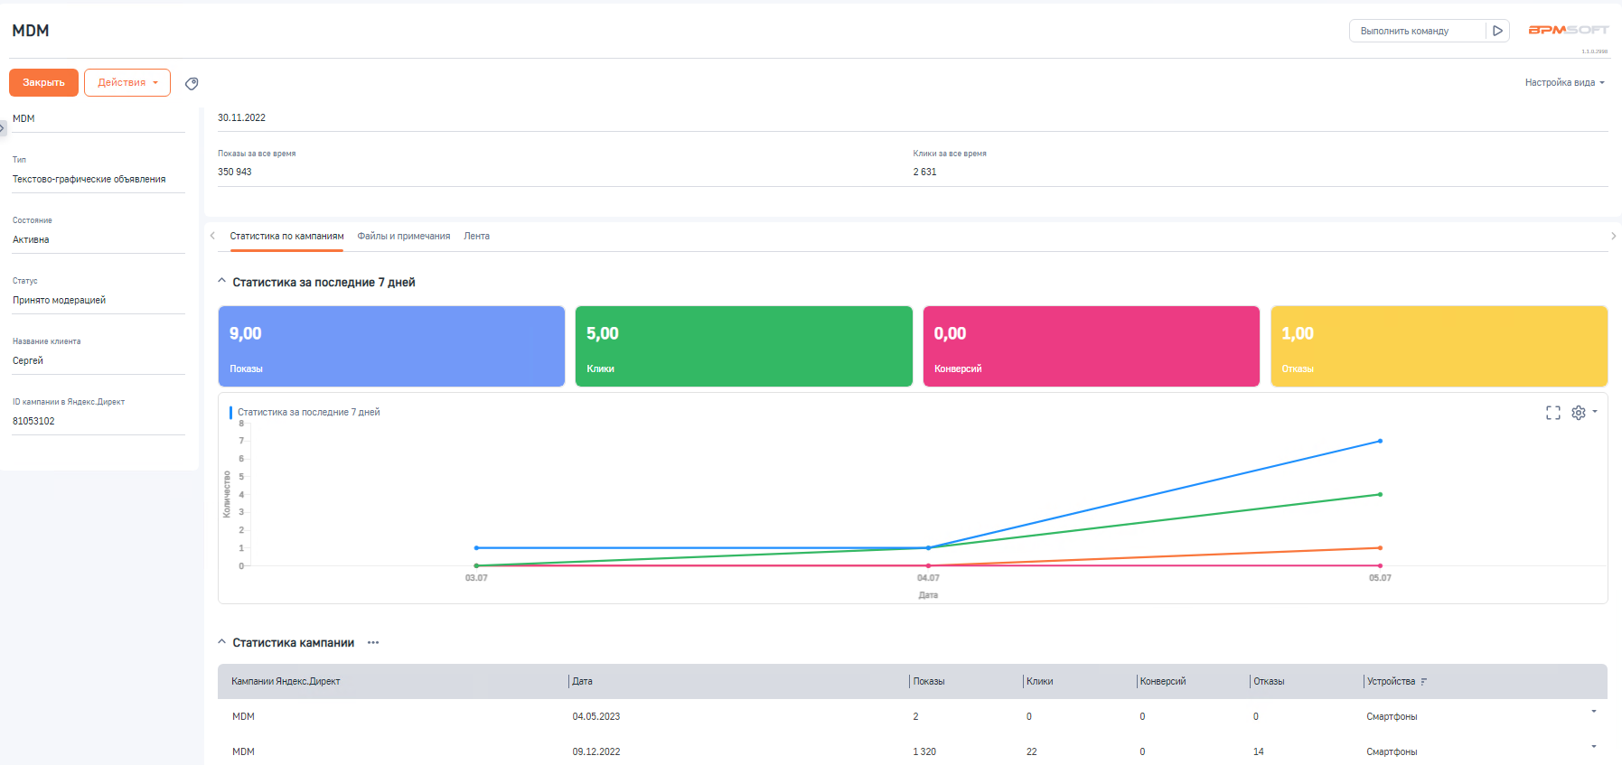This screenshot has width=1622, height=765.
Task: Collapse the Статистика кампании section
Action: click(222, 642)
